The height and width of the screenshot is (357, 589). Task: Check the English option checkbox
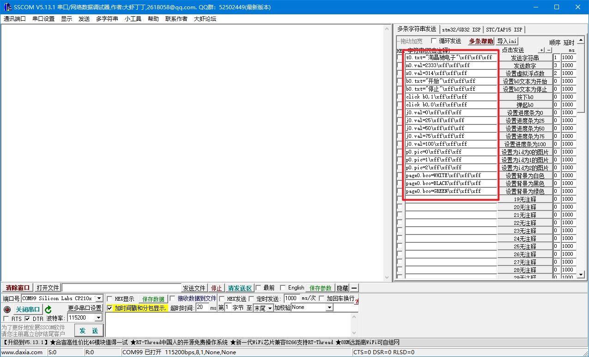tap(283, 288)
